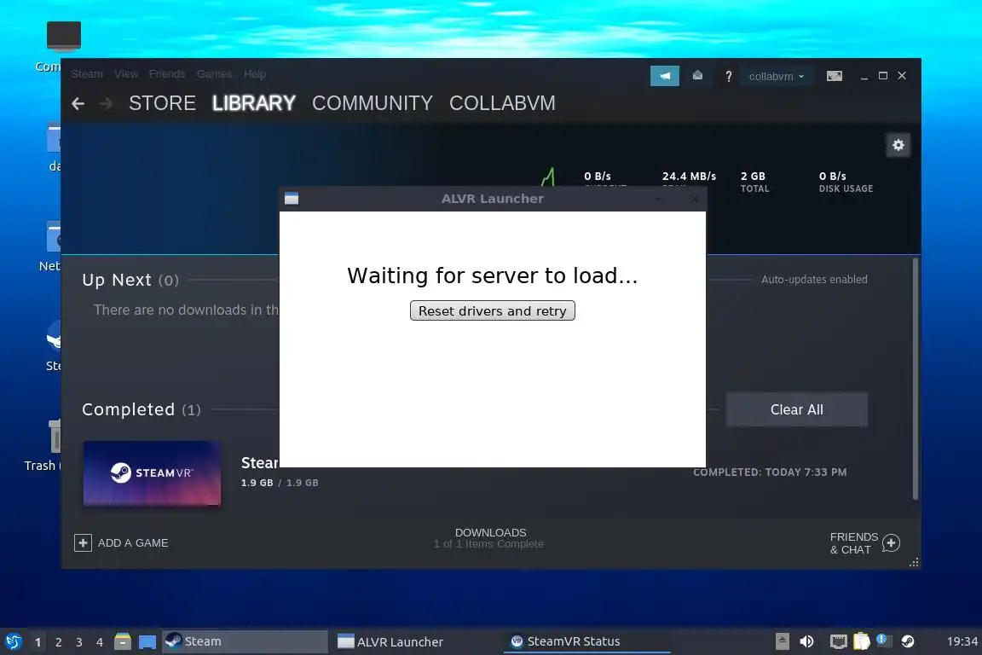This screenshot has height=655, width=982.
Task: Switch to workspace 2
Action: (59, 642)
